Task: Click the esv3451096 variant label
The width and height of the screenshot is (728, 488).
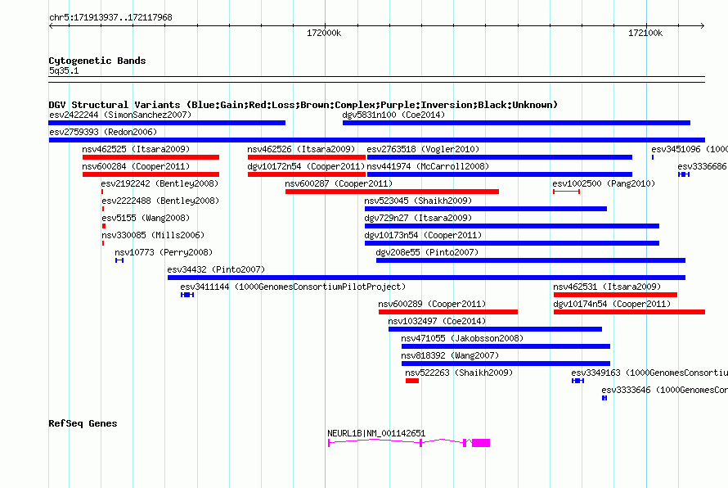Action: 690,149
